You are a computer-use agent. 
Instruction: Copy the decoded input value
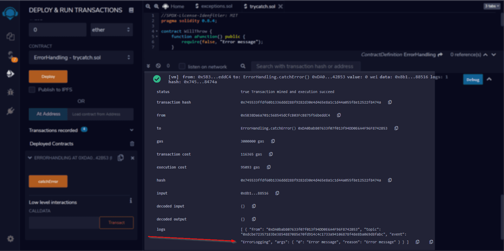[254, 206]
